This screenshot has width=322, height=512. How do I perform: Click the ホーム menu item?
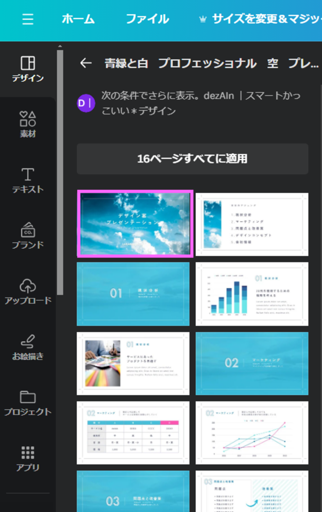tap(78, 19)
